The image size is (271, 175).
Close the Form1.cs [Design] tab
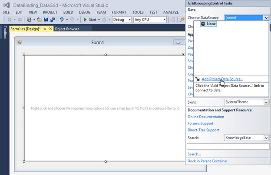pos(50,29)
